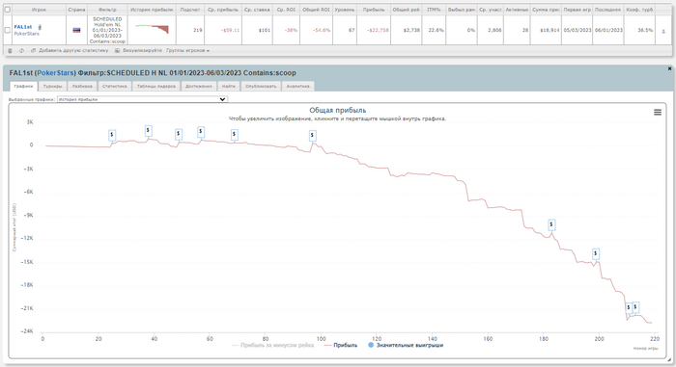676x367 pixels.
Task: Click the $ win marker near game 97
Action: pos(313,136)
